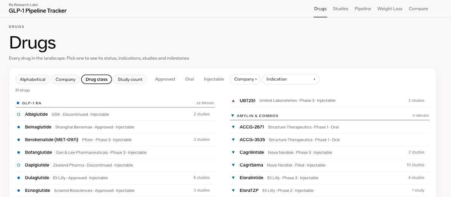Open the ACCG-3535 drug entry

(330, 140)
